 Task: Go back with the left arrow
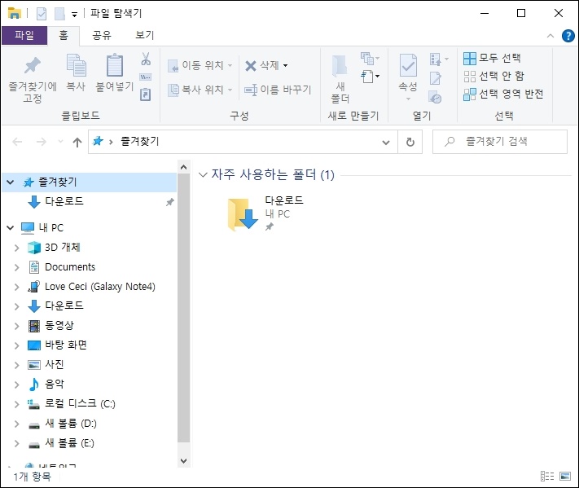(x=17, y=142)
